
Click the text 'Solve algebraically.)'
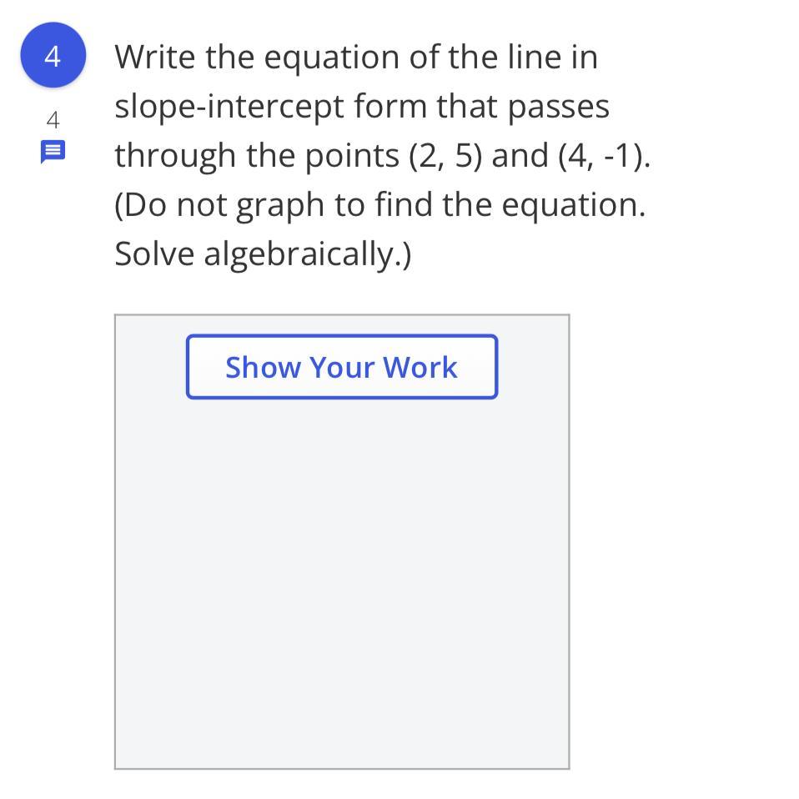pos(263,254)
